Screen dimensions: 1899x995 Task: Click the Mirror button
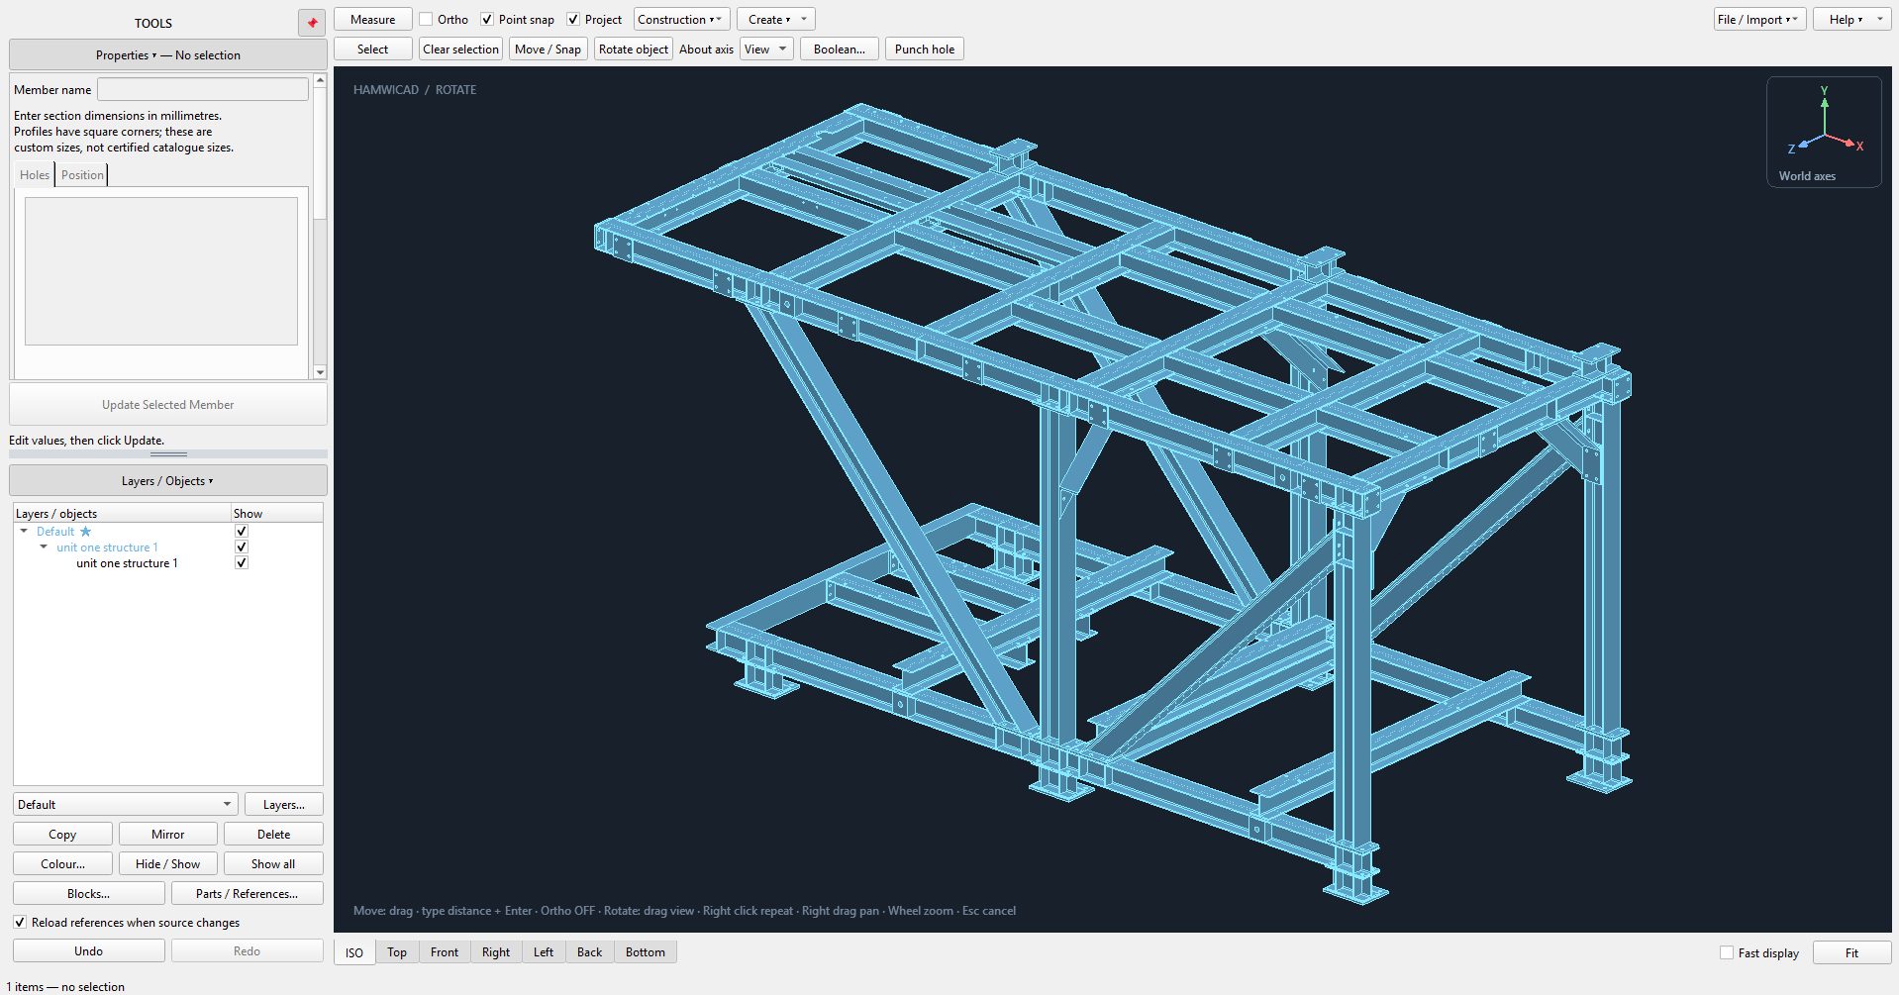[168, 835]
